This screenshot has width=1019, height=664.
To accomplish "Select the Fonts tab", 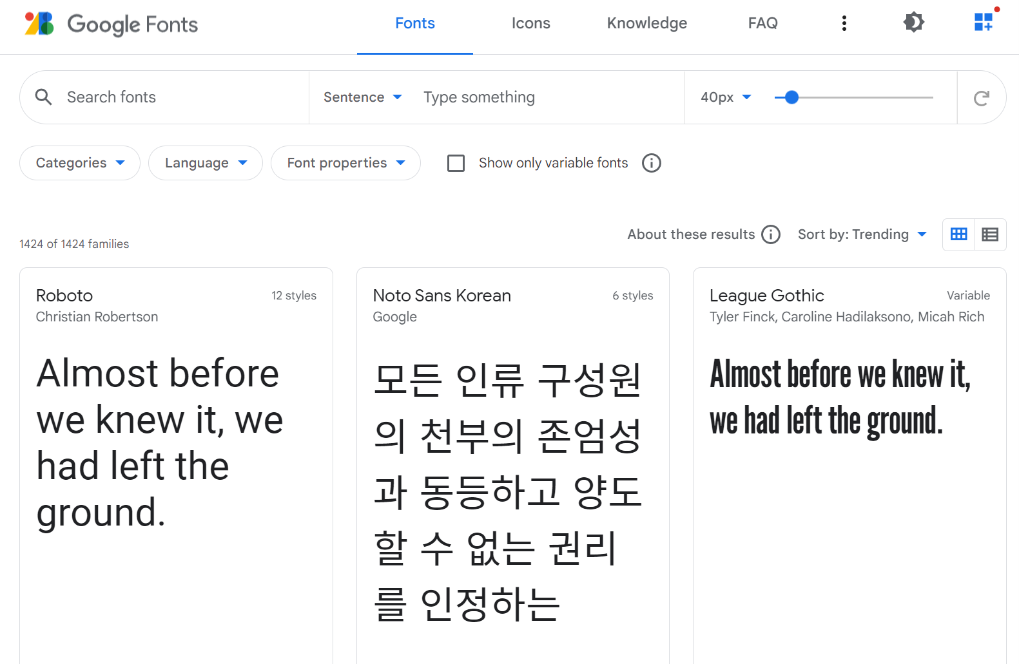I will pyautogui.click(x=415, y=23).
